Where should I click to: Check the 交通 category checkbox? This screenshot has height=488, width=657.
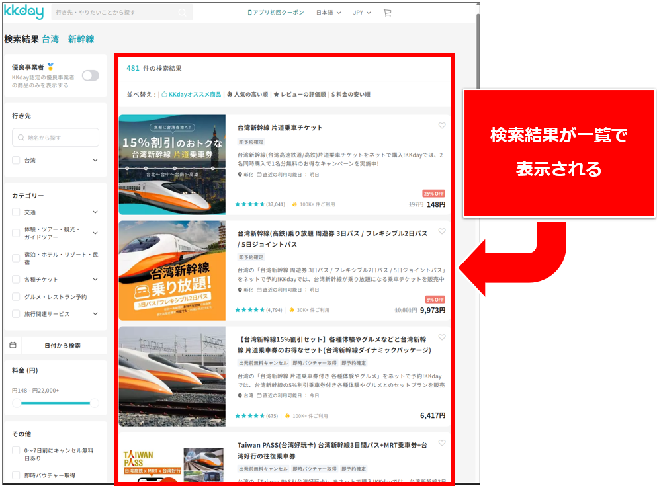[16, 212]
